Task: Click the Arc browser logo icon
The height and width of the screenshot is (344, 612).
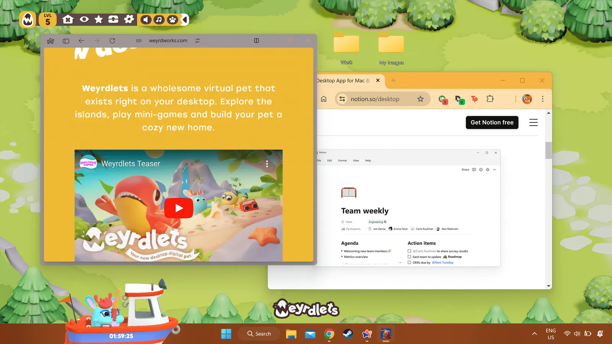Action: (x=50, y=41)
